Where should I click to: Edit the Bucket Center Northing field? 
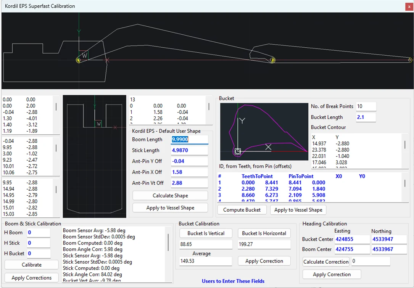click(x=389, y=240)
